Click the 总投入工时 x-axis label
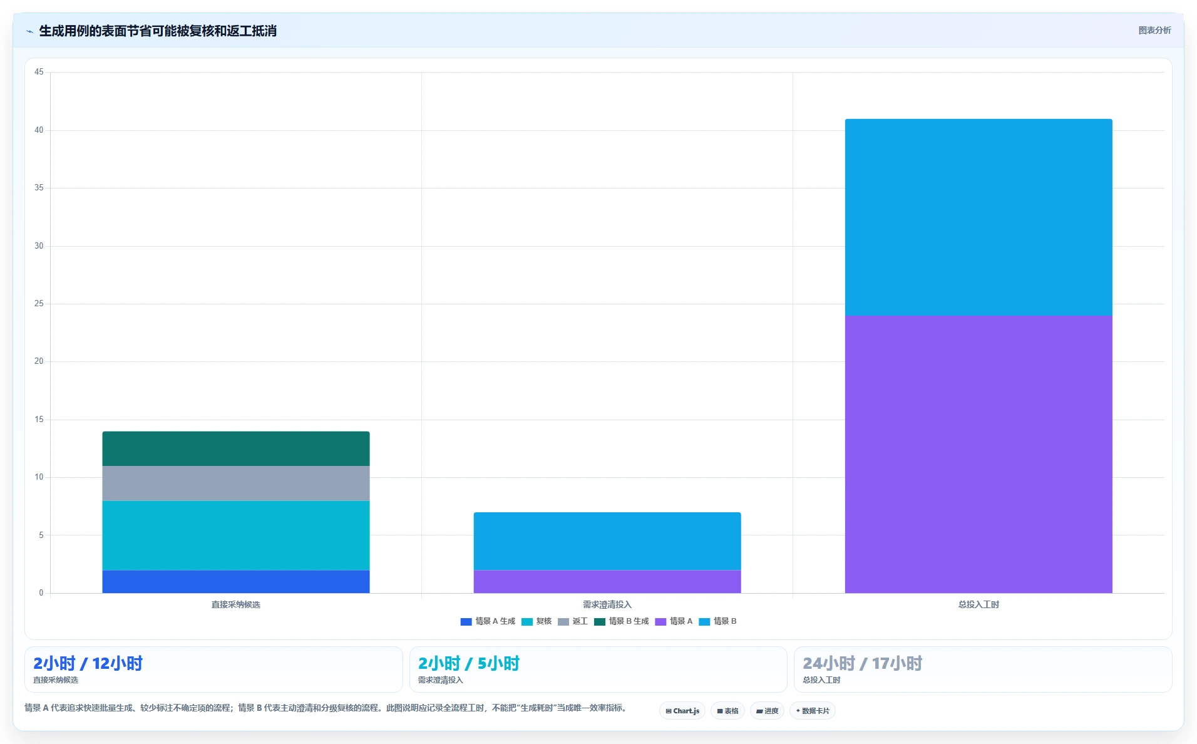Image resolution: width=1197 pixels, height=744 pixels. click(x=979, y=604)
